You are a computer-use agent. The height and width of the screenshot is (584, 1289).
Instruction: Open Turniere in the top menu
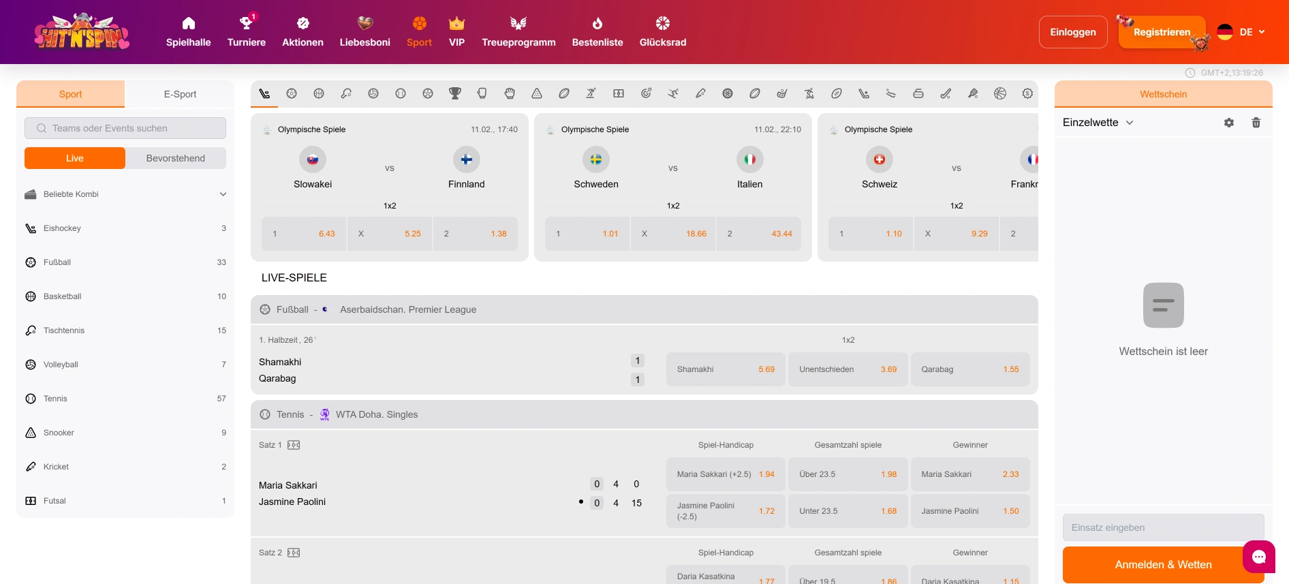coord(247,32)
